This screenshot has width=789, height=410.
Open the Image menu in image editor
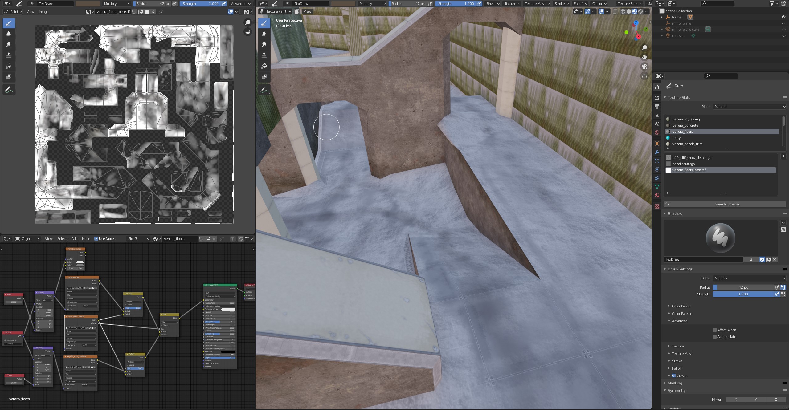point(43,12)
